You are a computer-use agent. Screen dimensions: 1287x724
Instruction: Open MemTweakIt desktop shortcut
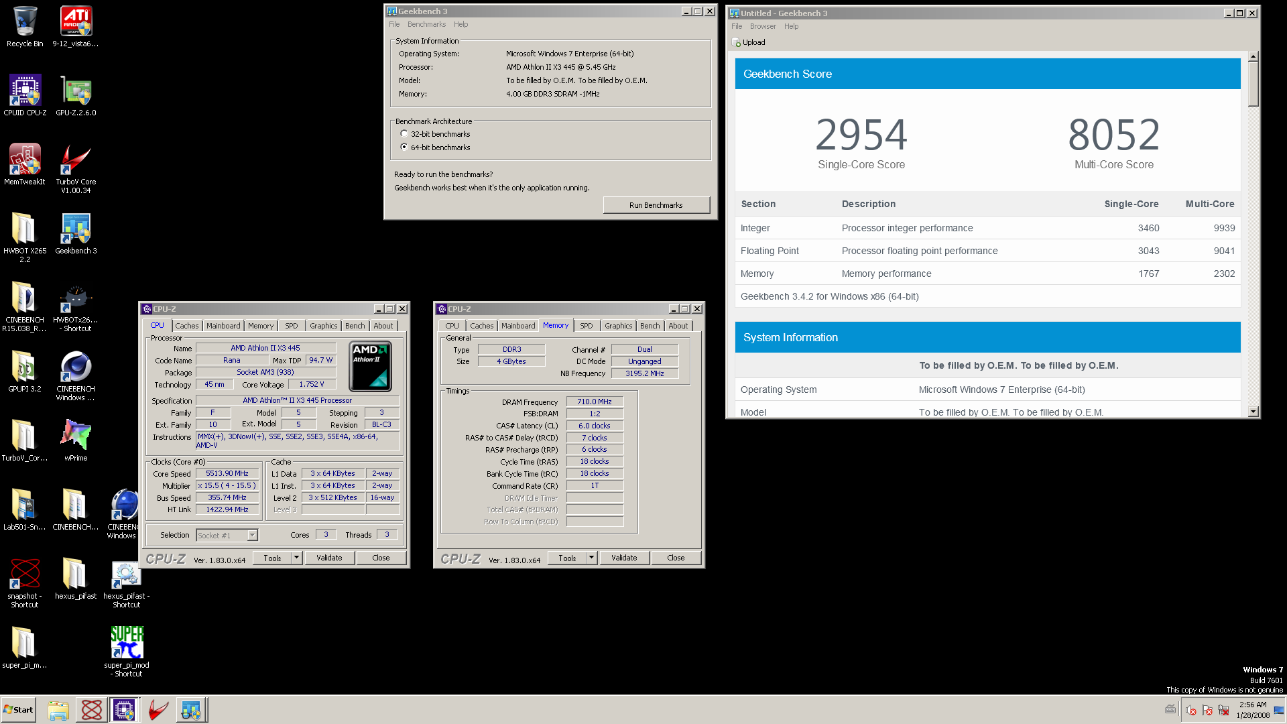(x=25, y=164)
